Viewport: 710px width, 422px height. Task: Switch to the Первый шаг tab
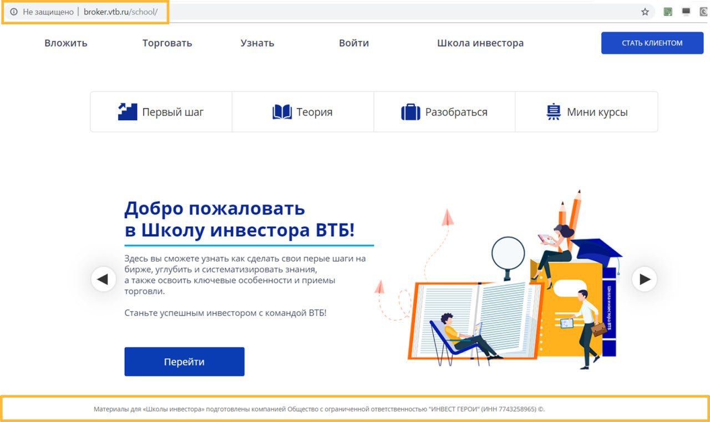161,112
